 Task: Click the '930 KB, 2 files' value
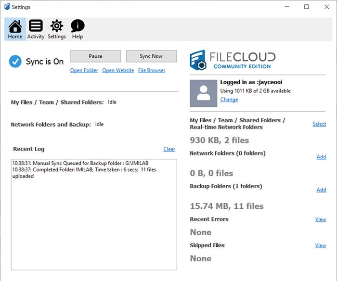[220, 140]
